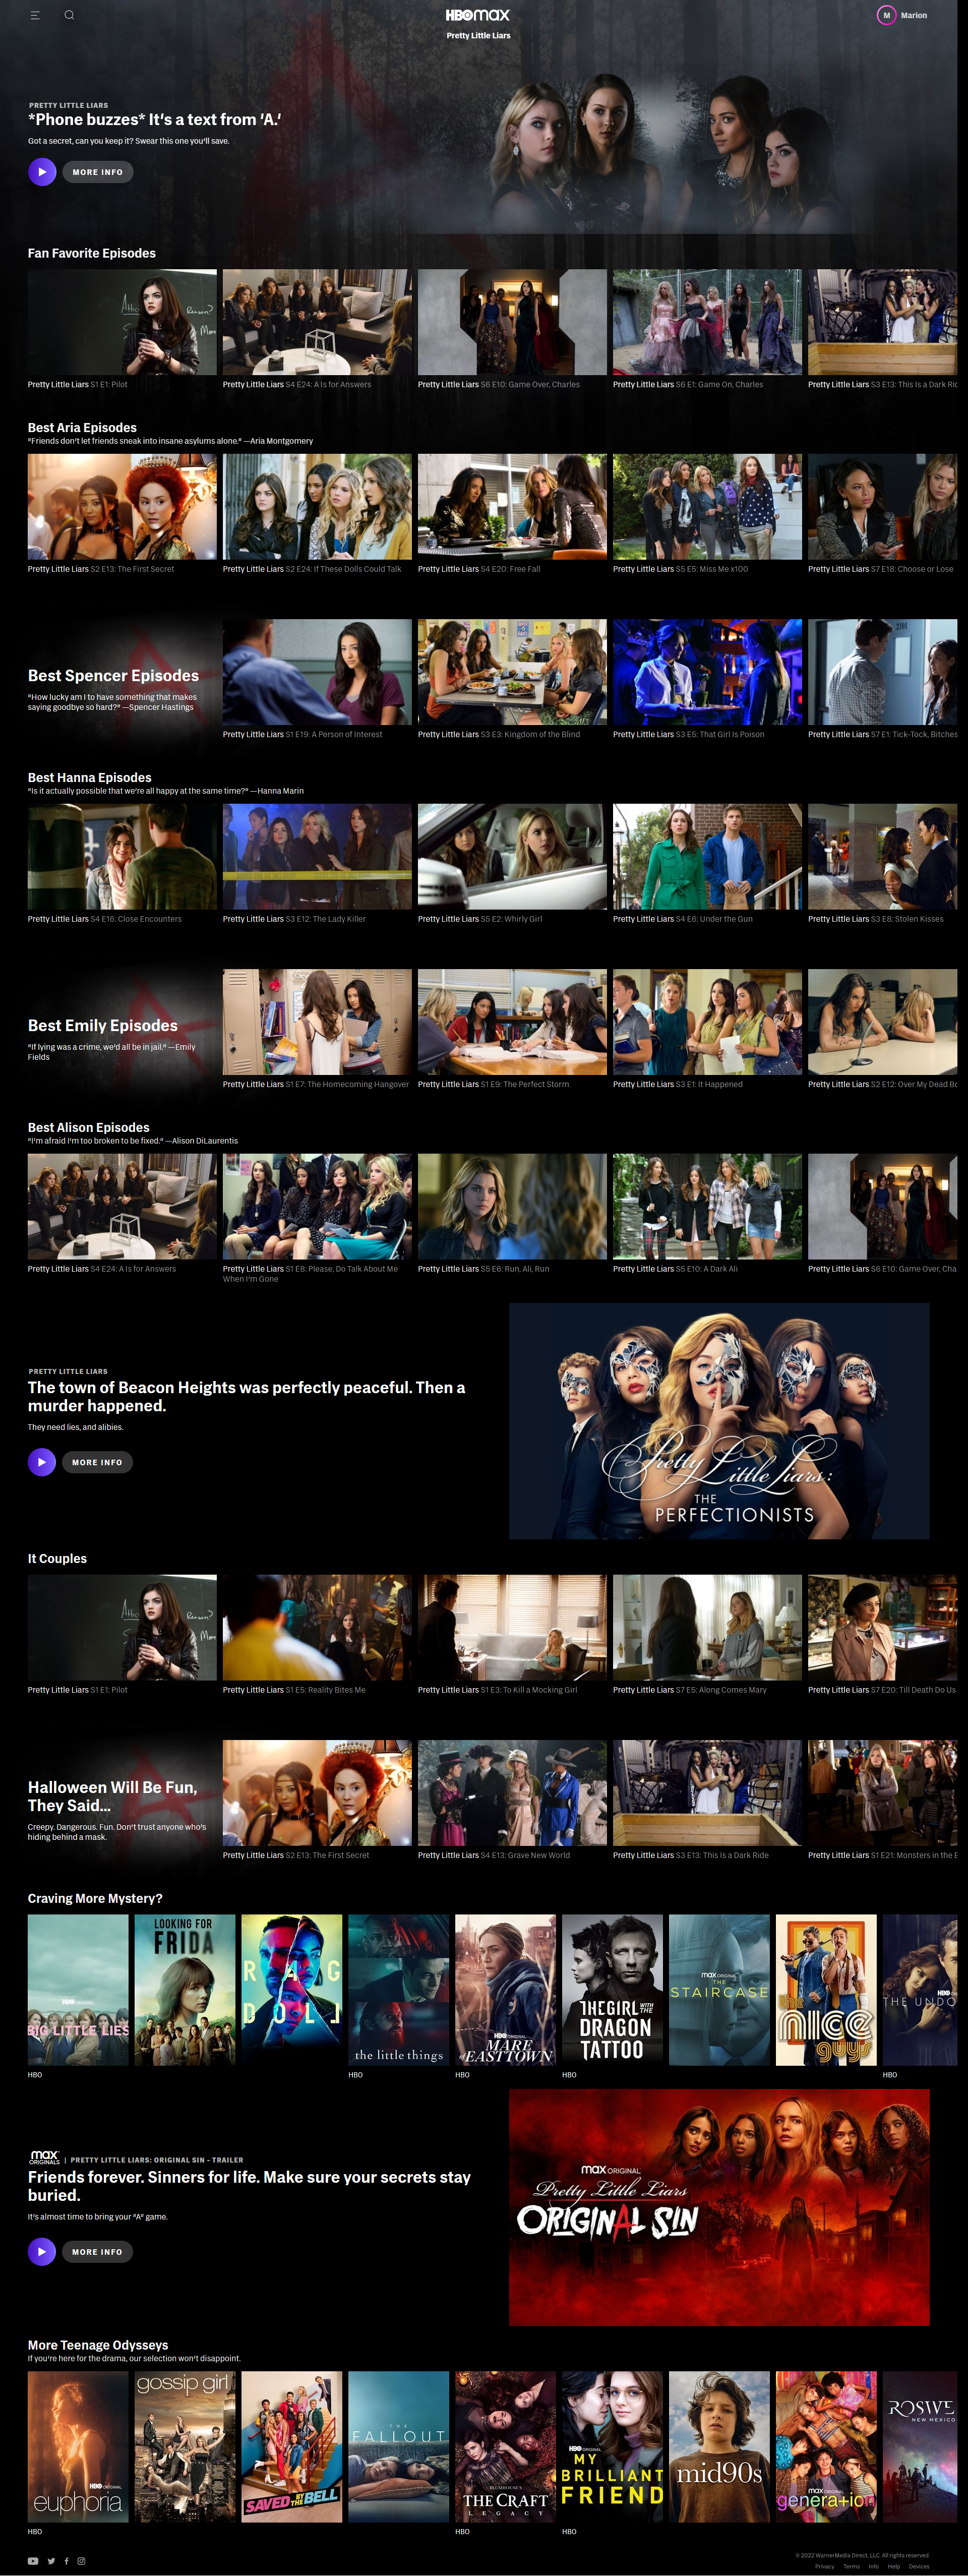Open Gossip Girl poster tile
Image resolution: width=968 pixels, height=2576 pixels.
click(x=185, y=2446)
